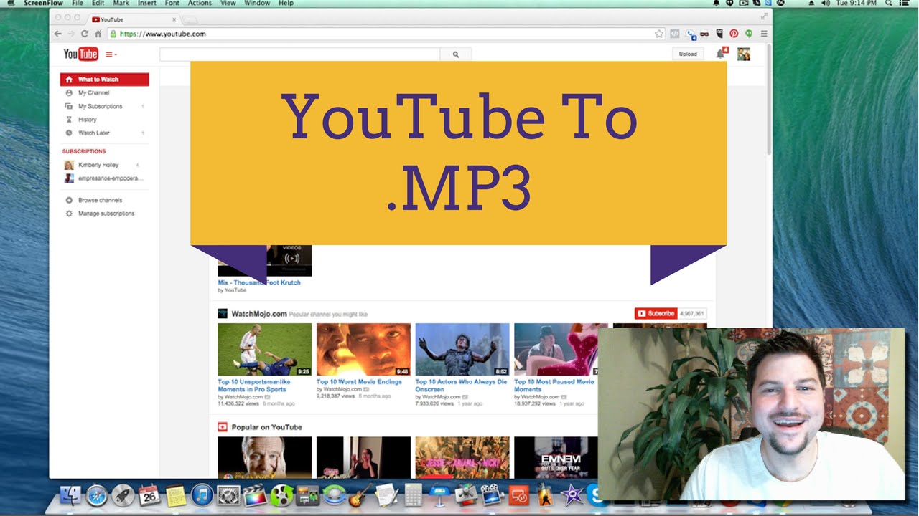Viewport: 919px width, 516px height.
Task: Click the address bar URL
Action: pyautogui.click(x=163, y=34)
